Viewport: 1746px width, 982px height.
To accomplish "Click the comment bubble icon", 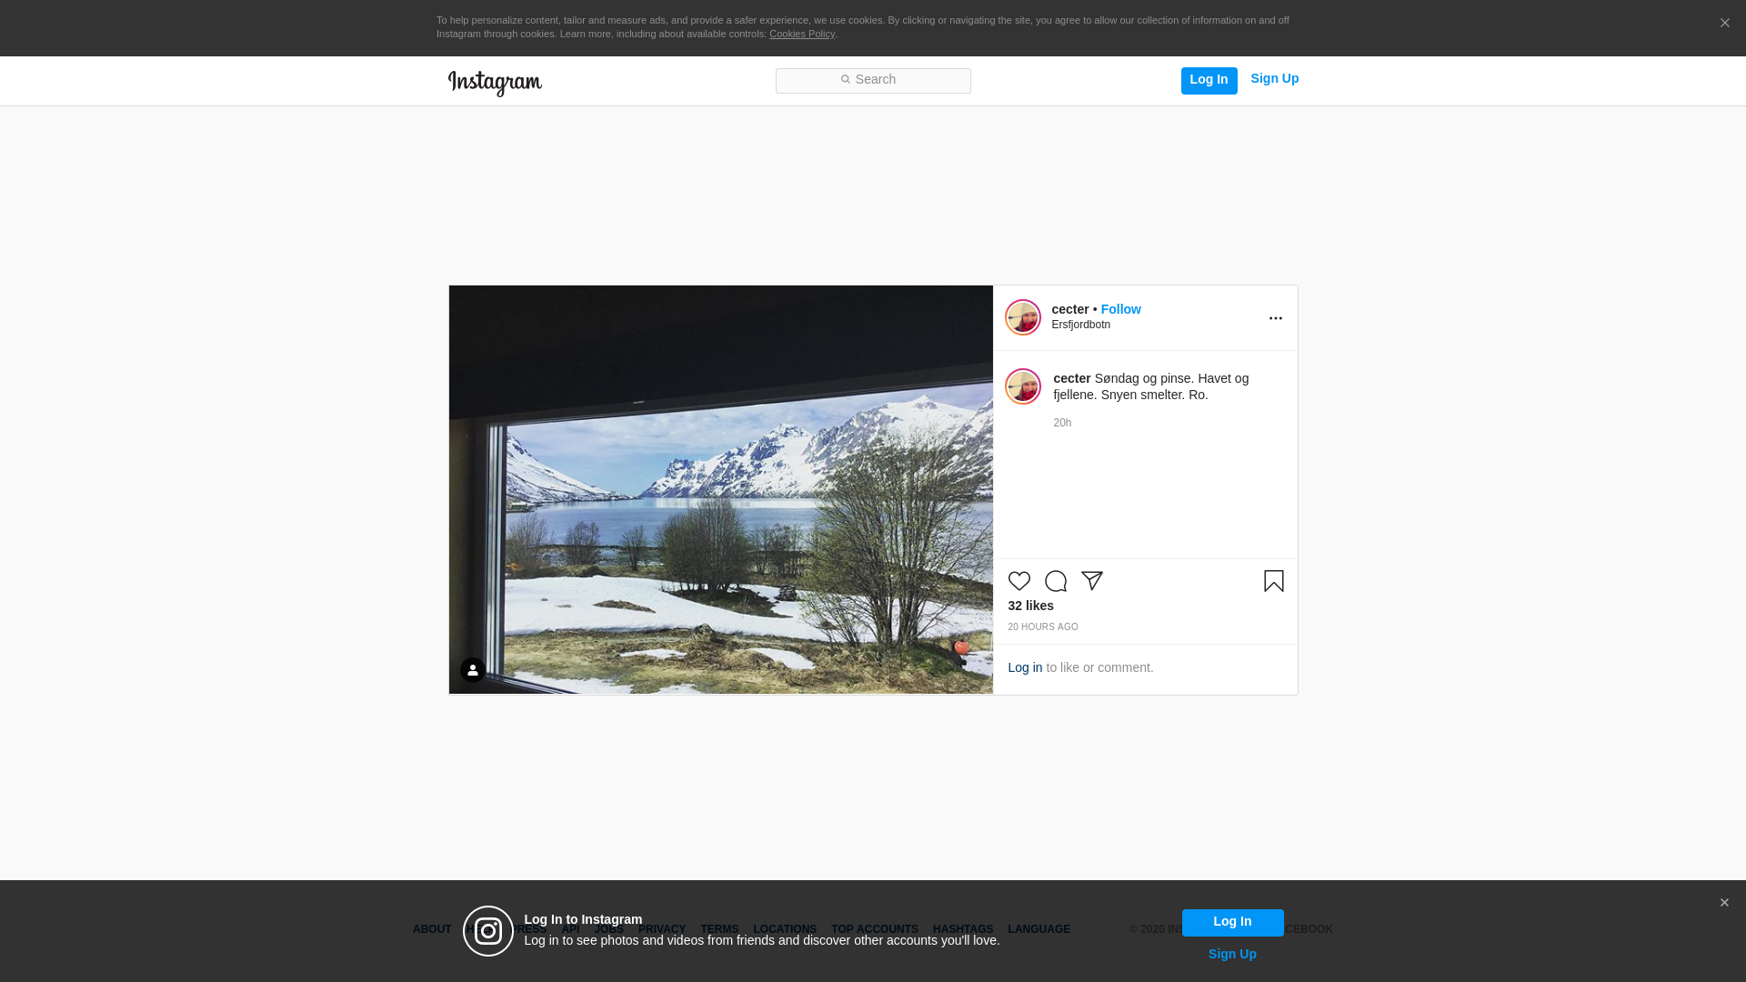I will click(x=1055, y=581).
